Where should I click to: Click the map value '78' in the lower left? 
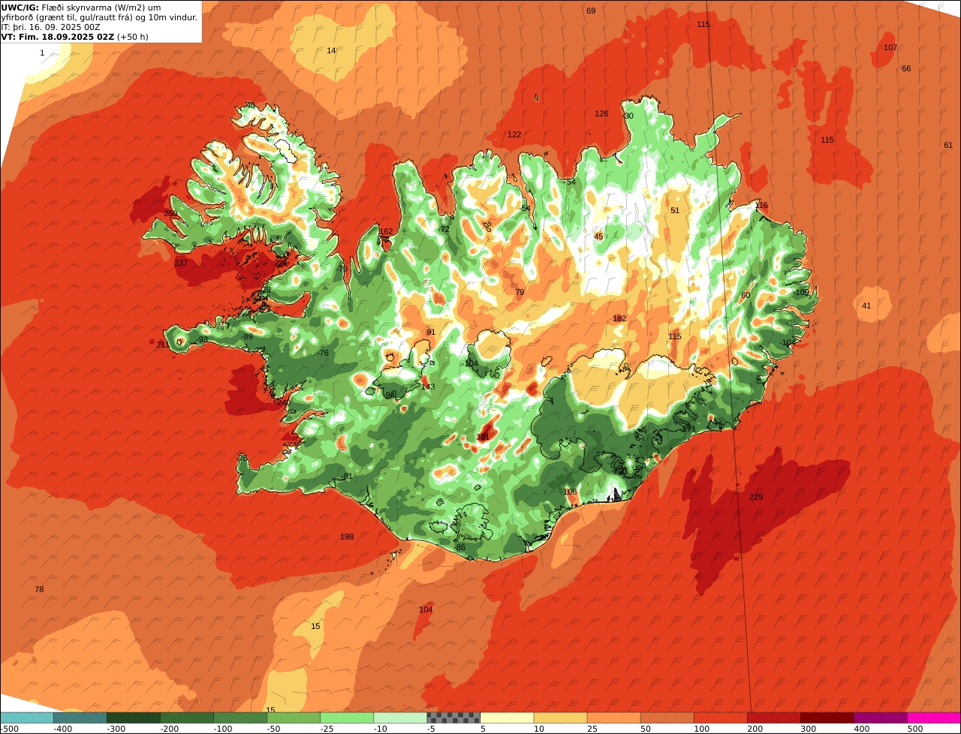click(x=39, y=590)
